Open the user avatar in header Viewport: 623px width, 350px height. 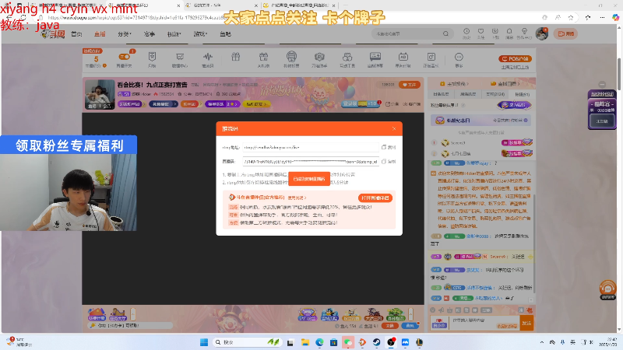pyautogui.click(x=542, y=33)
